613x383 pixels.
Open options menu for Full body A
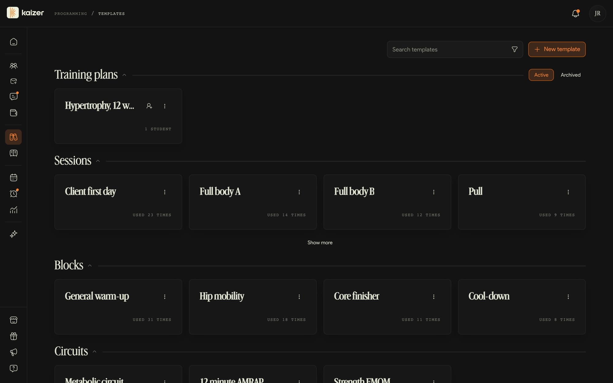(x=299, y=192)
